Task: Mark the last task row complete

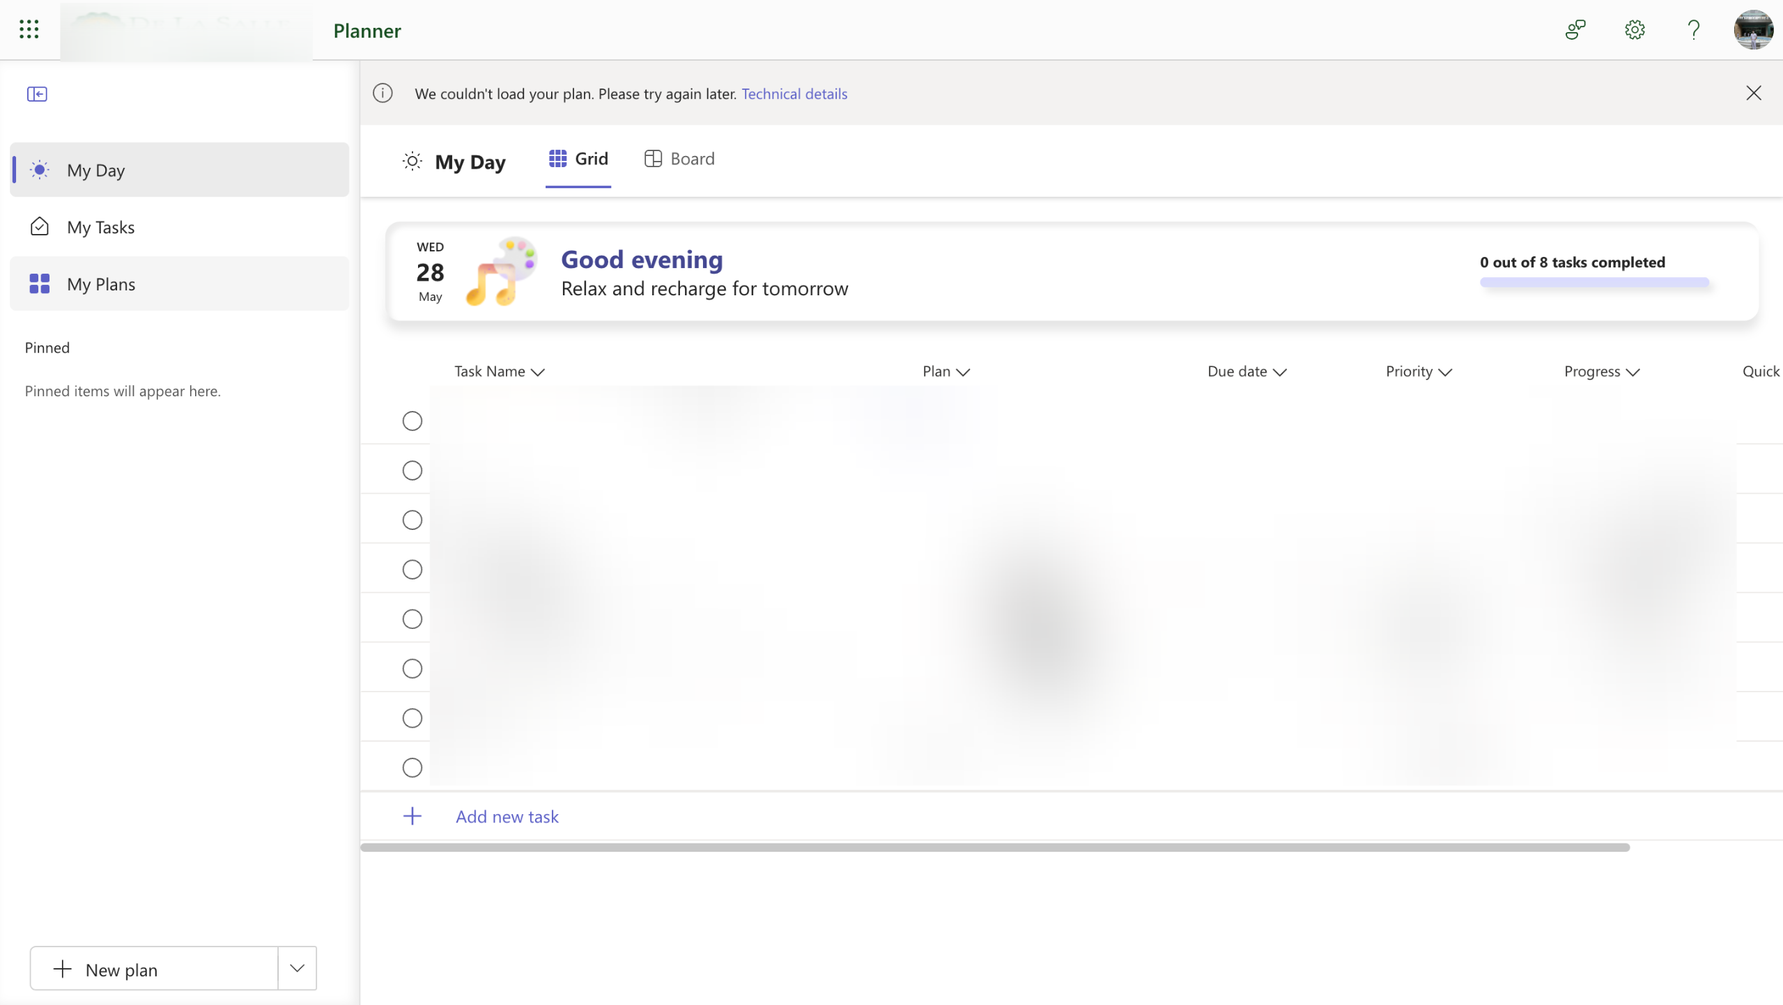Action: pos(412,768)
